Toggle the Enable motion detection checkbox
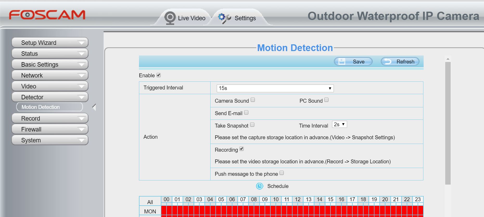This screenshot has height=217, width=484. [158, 75]
